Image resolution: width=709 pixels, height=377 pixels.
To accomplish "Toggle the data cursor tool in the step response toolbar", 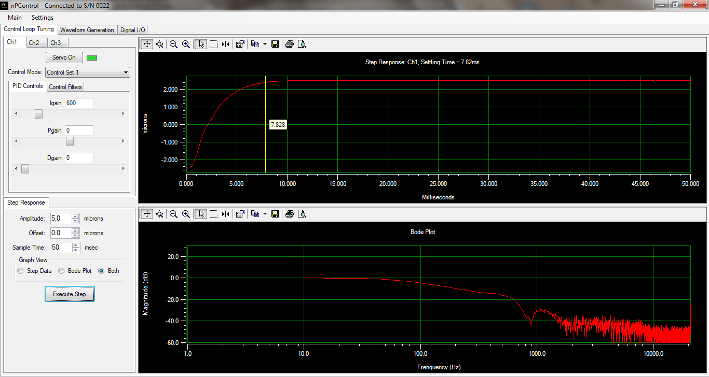I will pos(226,44).
